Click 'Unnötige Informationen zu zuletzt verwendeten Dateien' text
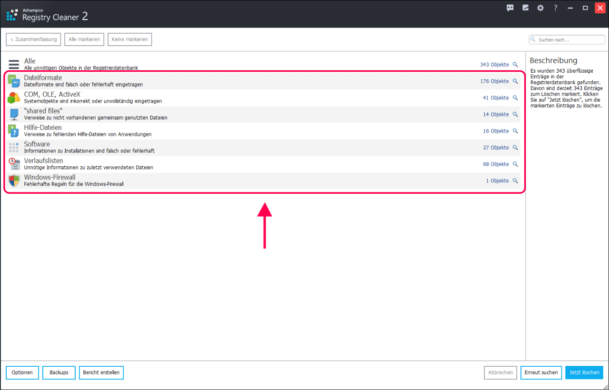The width and height of the screenshot is (609, 390). pos(88,168)
